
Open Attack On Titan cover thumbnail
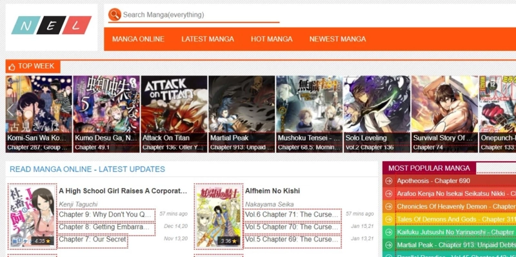click(174, 104)
